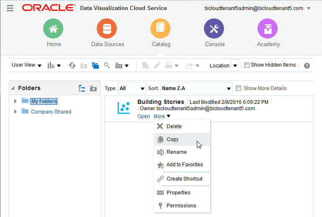Open the Print dropdown arrow

pos(176,66)
